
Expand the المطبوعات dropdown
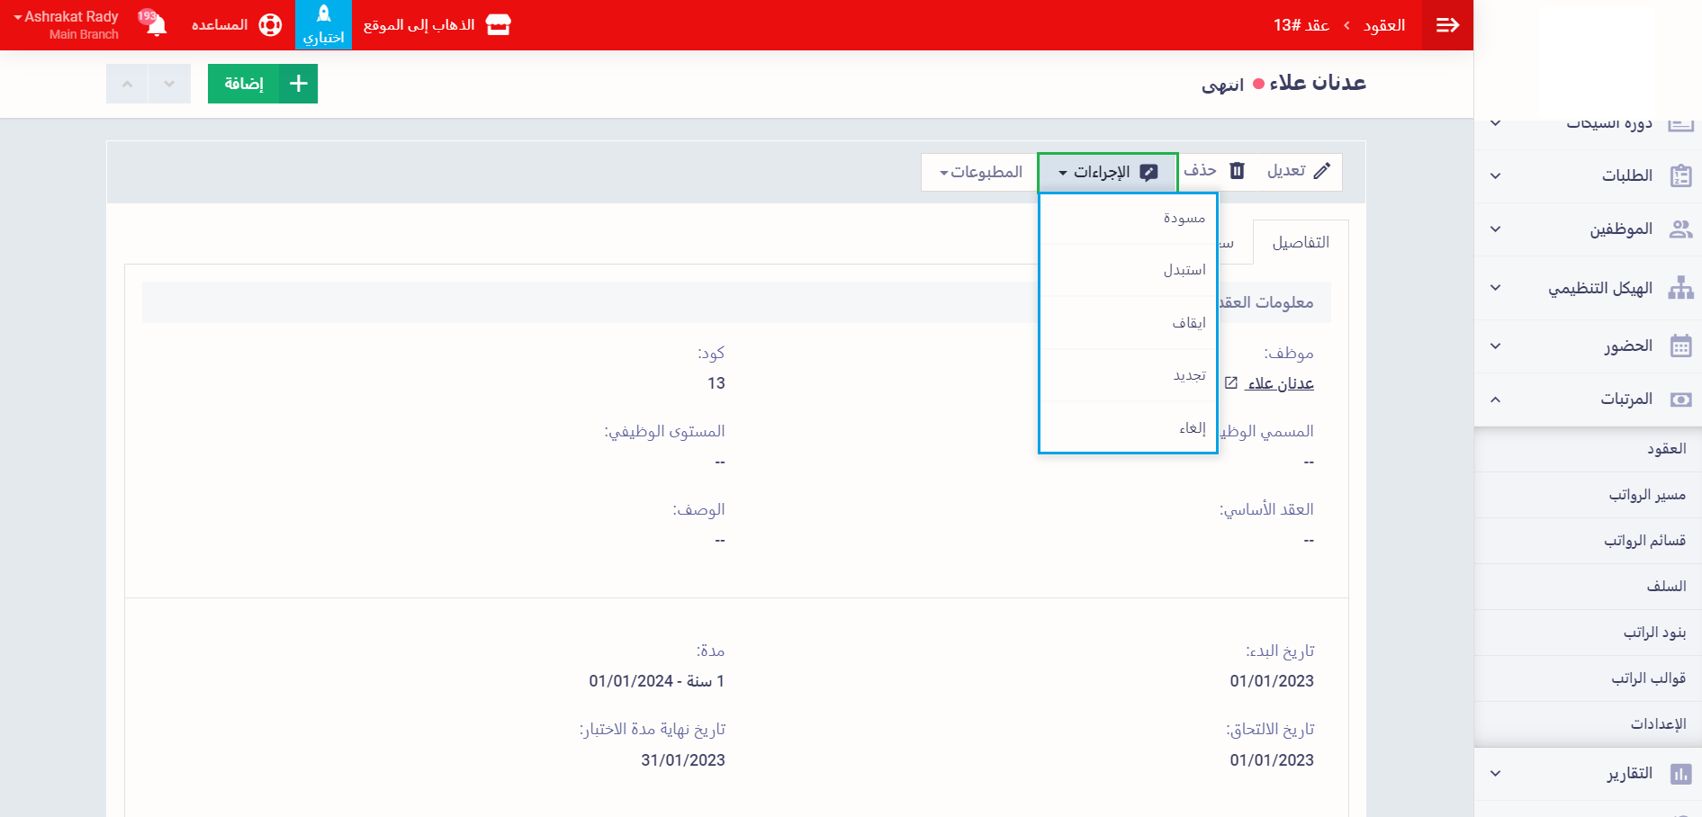click(x=980, y=172)
